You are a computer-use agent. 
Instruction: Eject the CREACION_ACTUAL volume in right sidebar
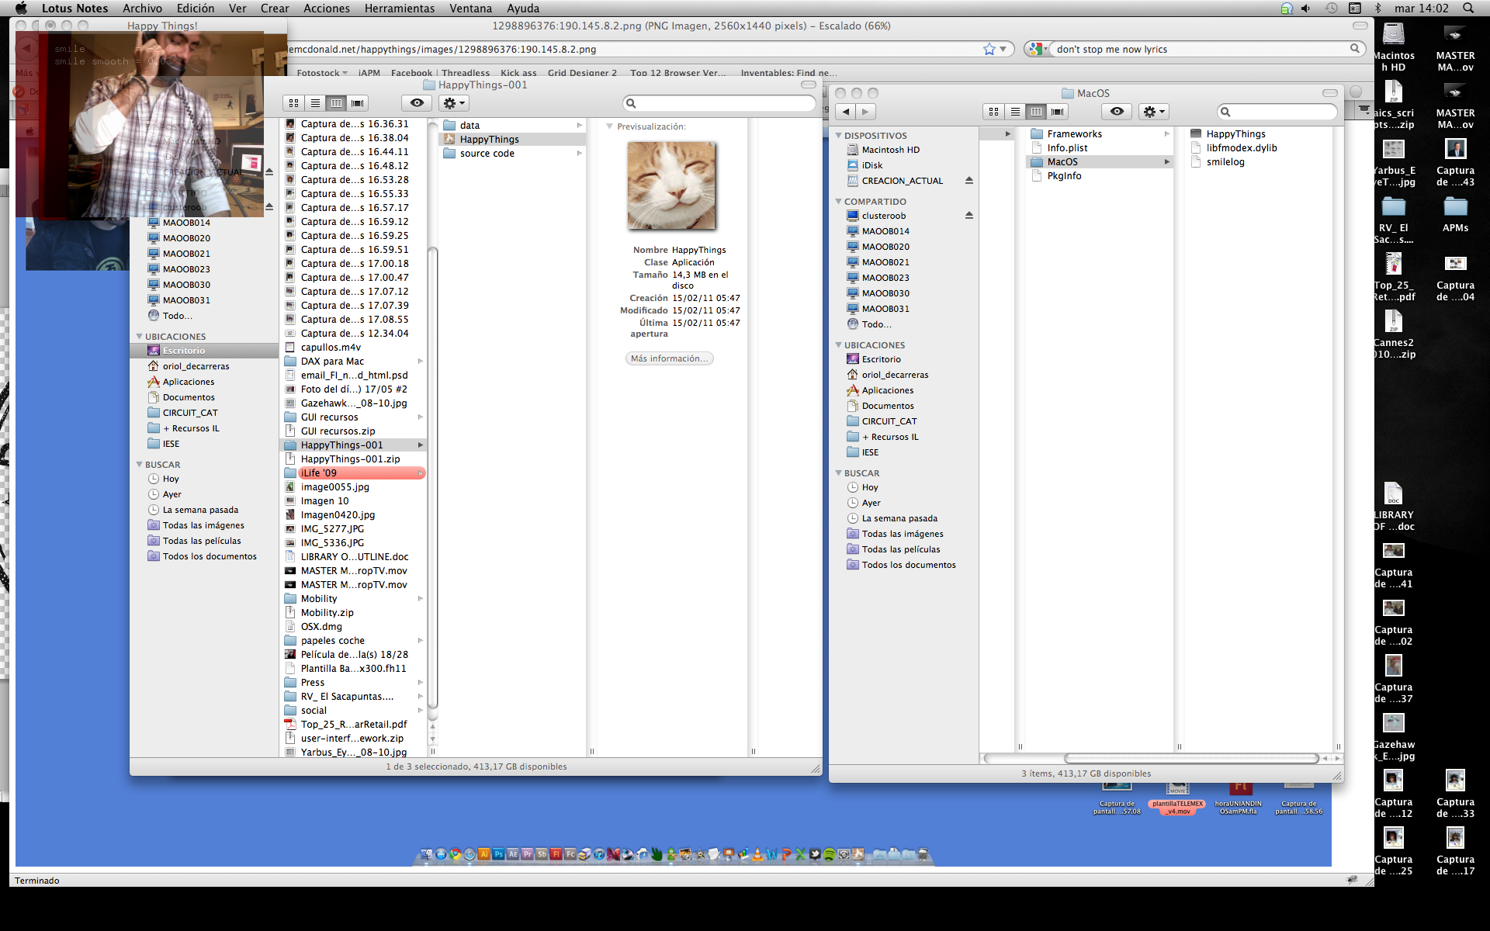(x=968, y=181)
